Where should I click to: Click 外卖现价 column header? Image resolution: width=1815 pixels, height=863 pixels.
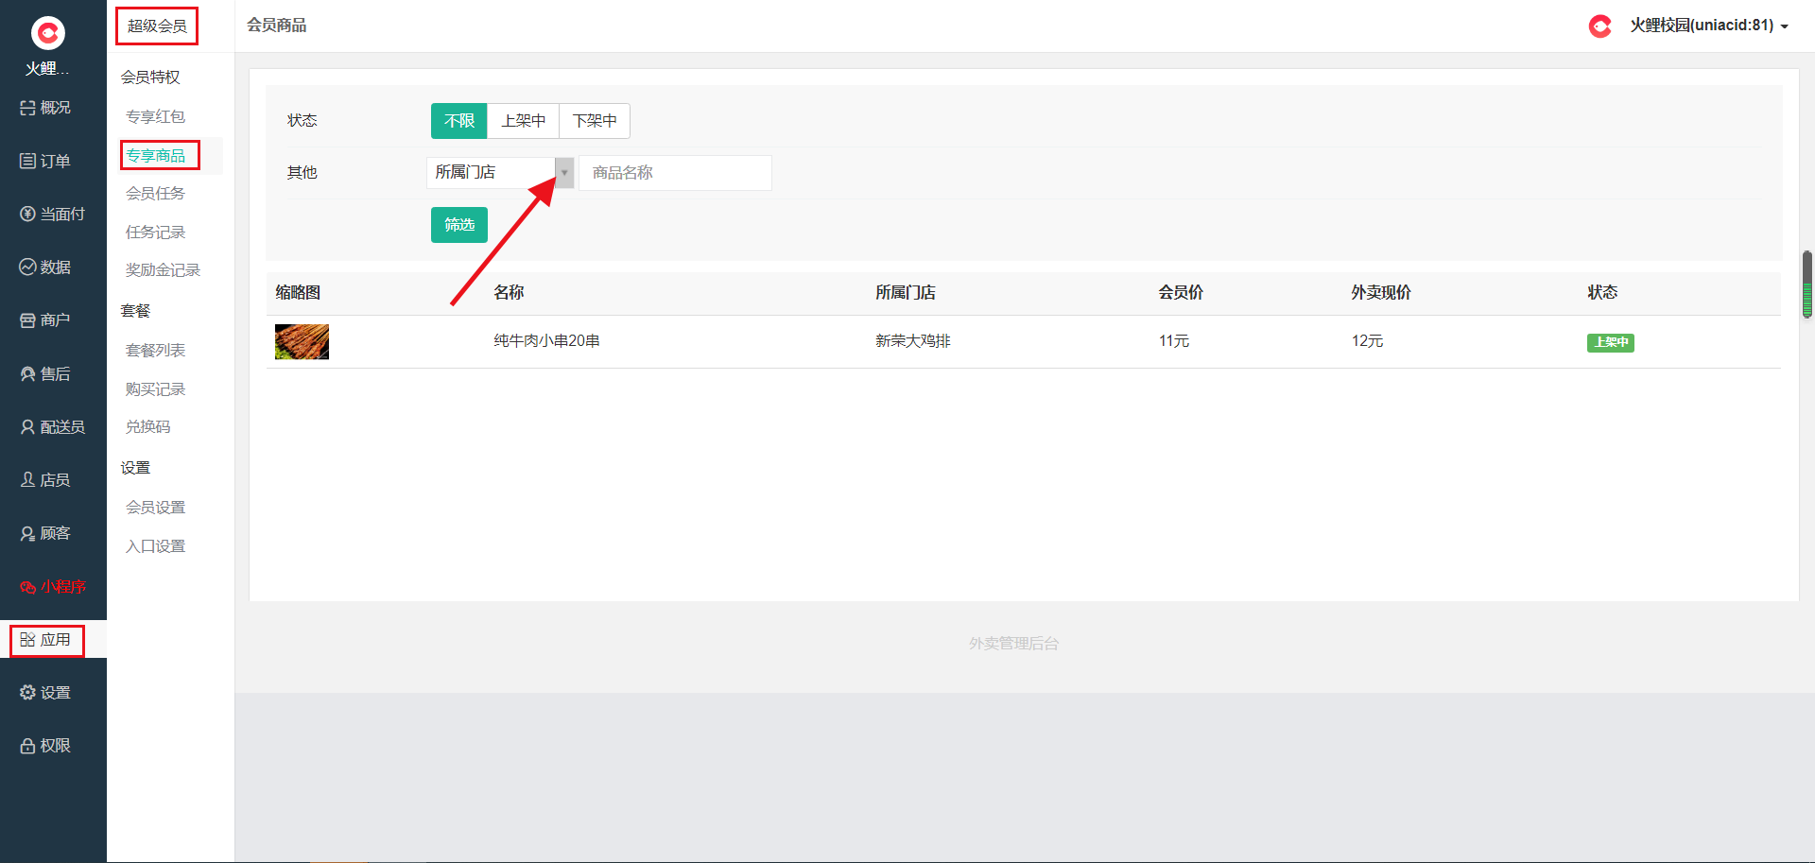click(x=1381, y=292)
